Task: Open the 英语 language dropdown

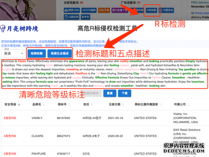Action: 13,53
